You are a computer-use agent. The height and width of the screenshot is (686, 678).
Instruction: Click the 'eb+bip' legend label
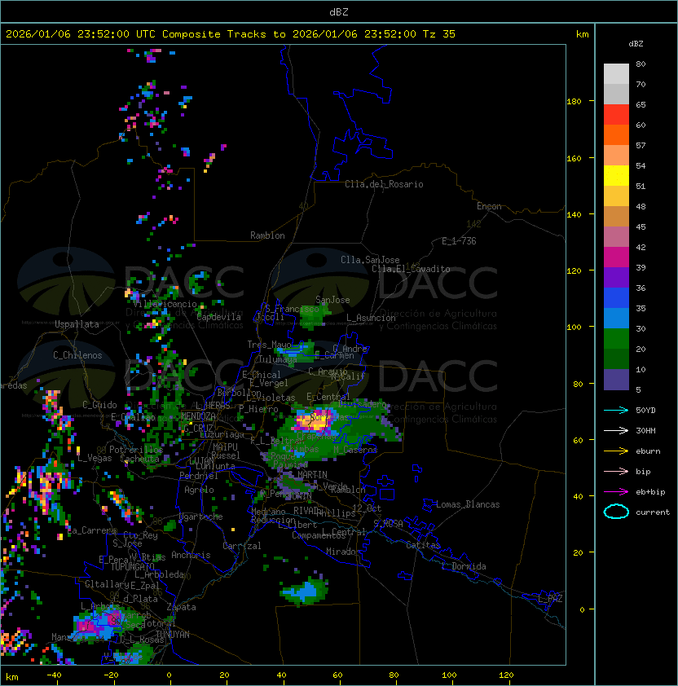pyautogui.click(x=650, y=492)
